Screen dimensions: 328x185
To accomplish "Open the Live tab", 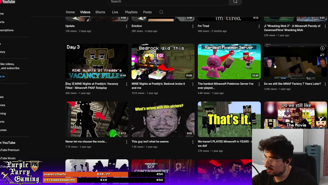I will click(115, 12).
